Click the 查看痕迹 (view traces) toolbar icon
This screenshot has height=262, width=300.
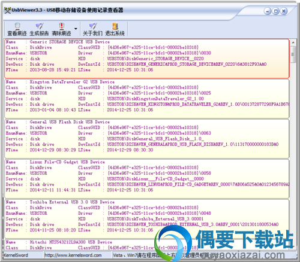(x=17, y=29)
